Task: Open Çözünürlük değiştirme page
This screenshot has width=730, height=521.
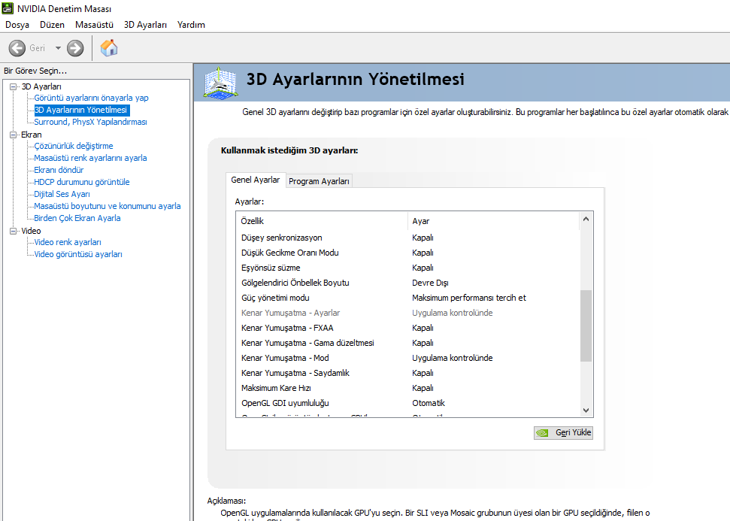Action: [74, 146]
